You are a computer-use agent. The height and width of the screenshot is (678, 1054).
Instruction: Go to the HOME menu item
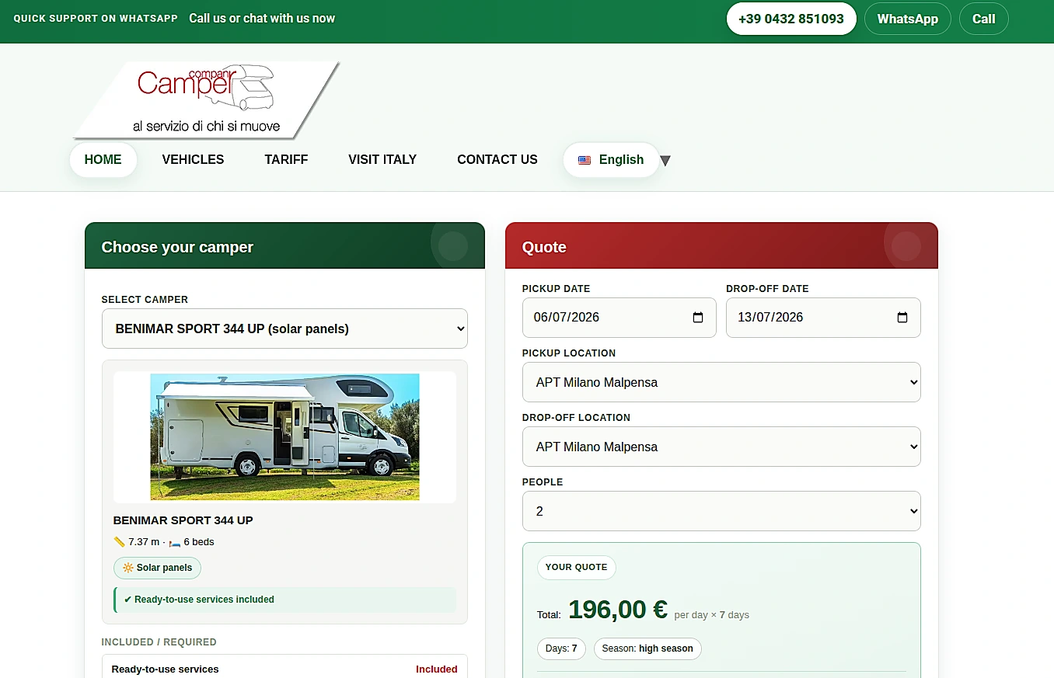pyautogui.click(x=103, y=160)
